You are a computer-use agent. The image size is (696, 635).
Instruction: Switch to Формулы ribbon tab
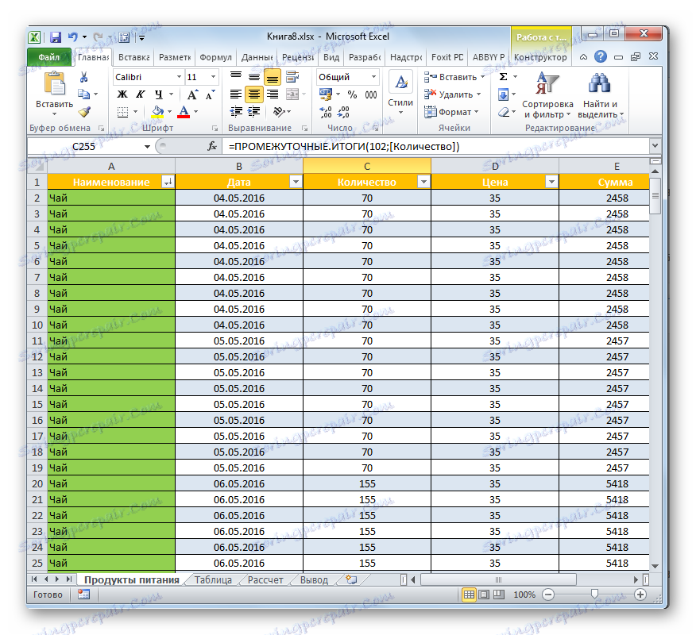click(216, 57)
